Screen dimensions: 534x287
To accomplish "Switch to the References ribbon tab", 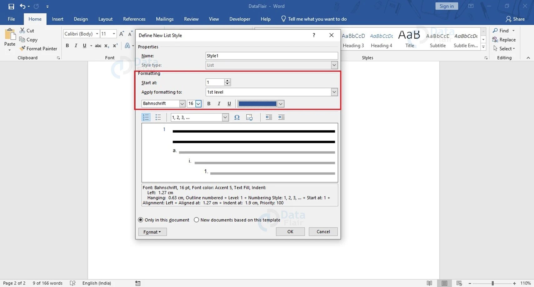I will click(134, 19).
